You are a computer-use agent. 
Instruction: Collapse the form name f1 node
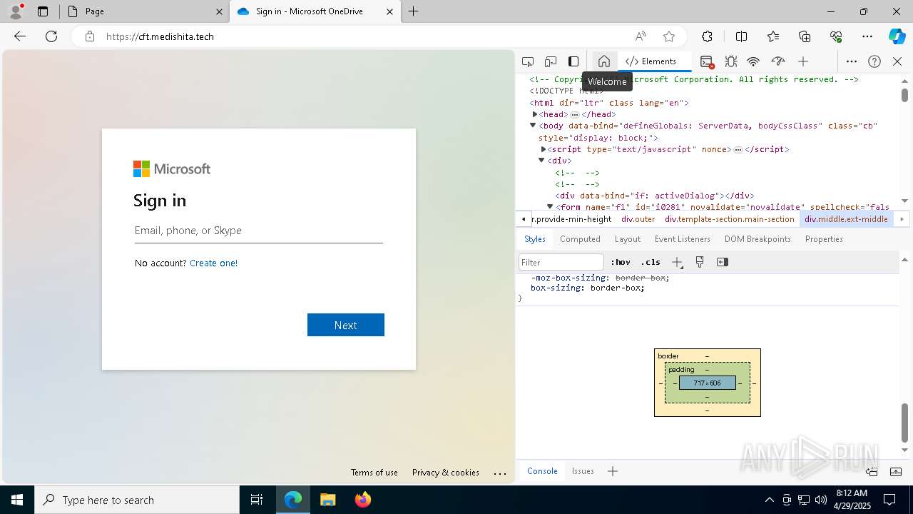pos(550,206)
